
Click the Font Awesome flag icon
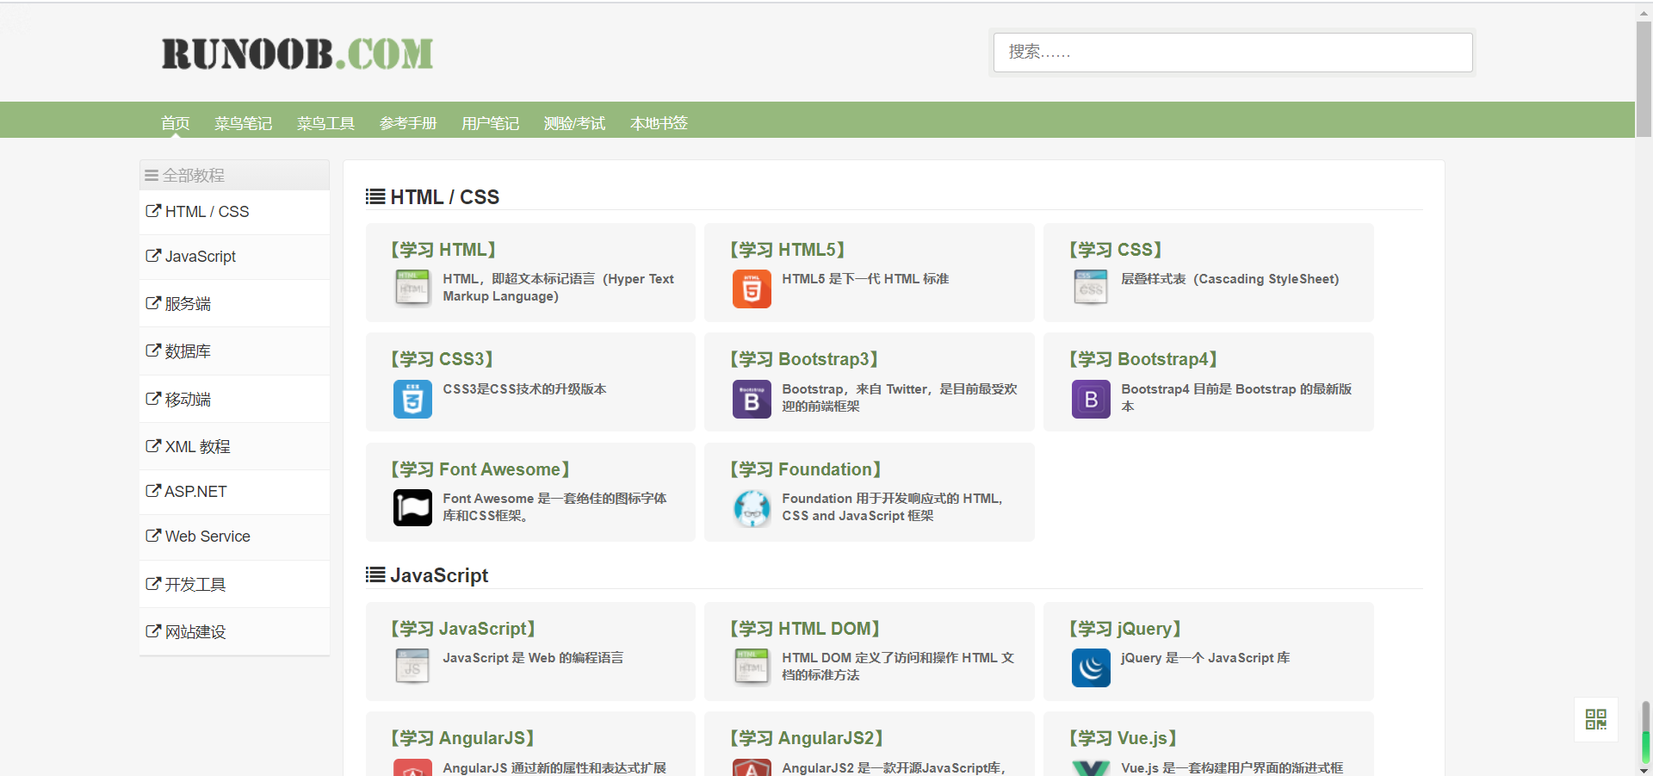pos(412,508)
